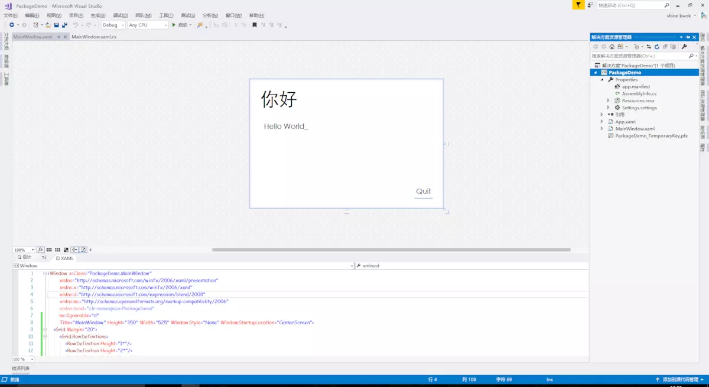Click the Save toolbar icon
The width and height of the screenshot is (709, 387).
tap(56, 25)
